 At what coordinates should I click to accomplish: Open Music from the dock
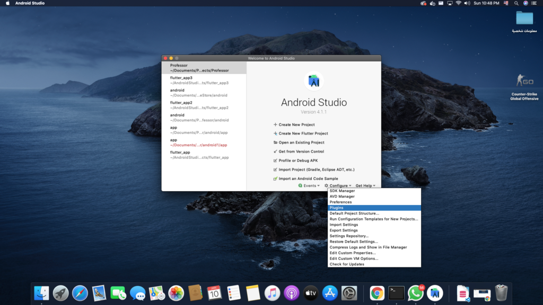pyautogui.click(x=272, y=293)
